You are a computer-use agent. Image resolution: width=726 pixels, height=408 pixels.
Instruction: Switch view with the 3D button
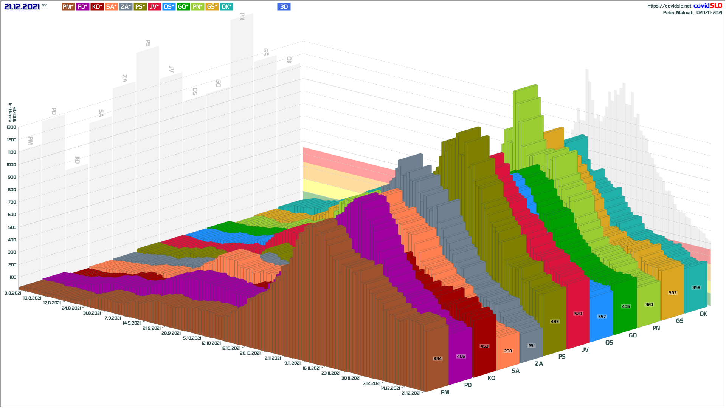click(284, 6)
